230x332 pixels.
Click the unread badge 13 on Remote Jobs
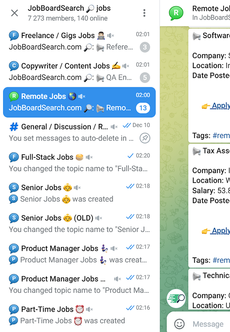click(143, 108)
